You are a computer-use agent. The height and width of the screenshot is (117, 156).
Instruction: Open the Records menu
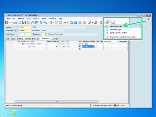(21, 19)
